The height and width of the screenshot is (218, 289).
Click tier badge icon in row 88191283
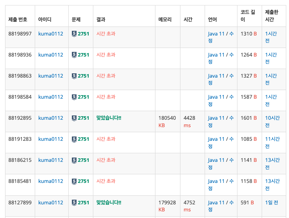tap(74, 139)
